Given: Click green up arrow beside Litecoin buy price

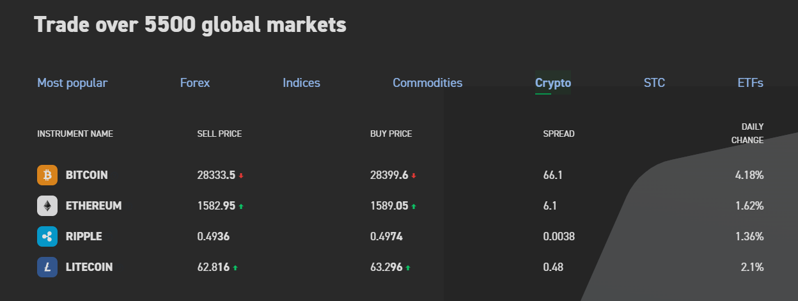Looking at the screenshot, I should pos(408,268).
